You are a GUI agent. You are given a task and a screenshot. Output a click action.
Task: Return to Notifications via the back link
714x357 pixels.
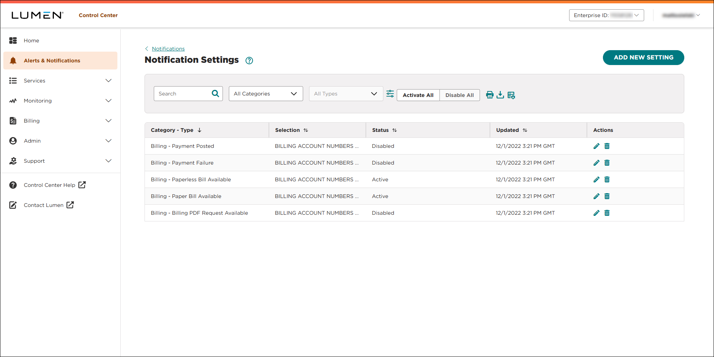tap(168, 49)
